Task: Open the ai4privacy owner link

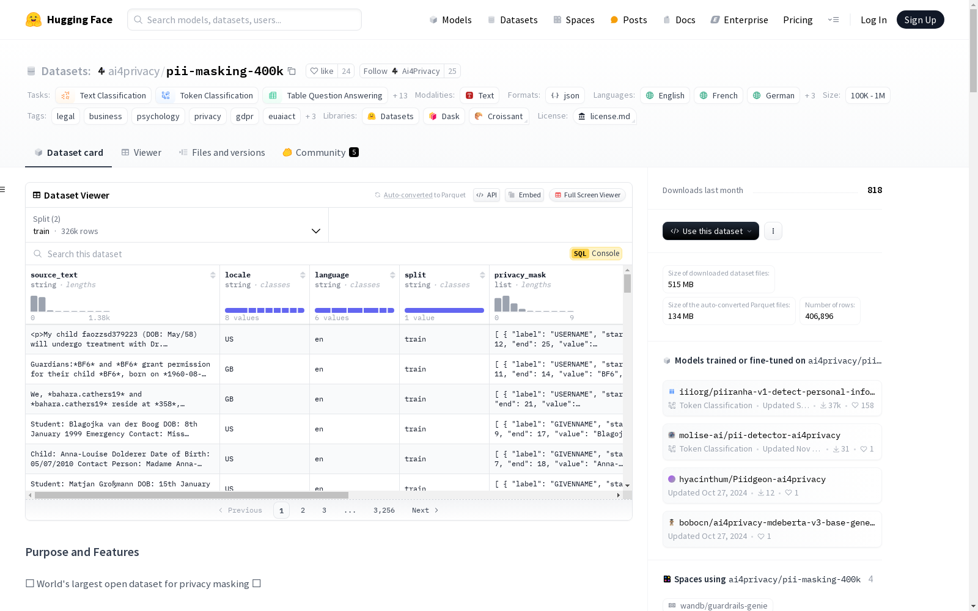Action: (134, 71)
